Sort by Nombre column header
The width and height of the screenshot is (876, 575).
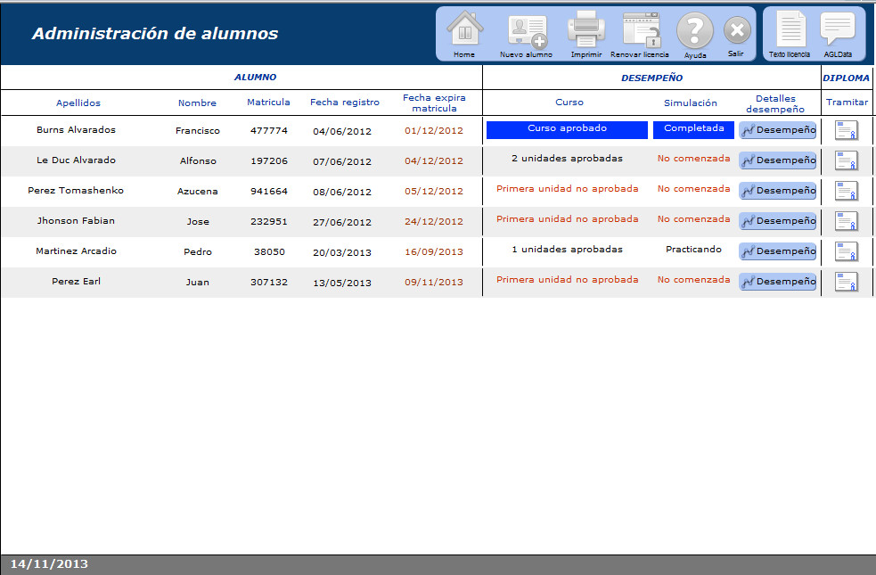tap(197, 103)
